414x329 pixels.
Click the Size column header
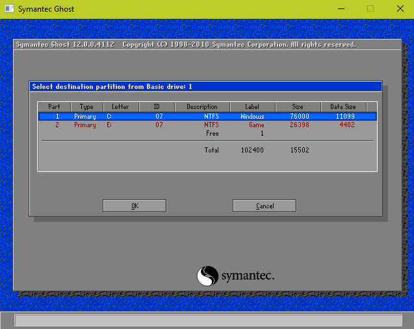coord(298,107)
